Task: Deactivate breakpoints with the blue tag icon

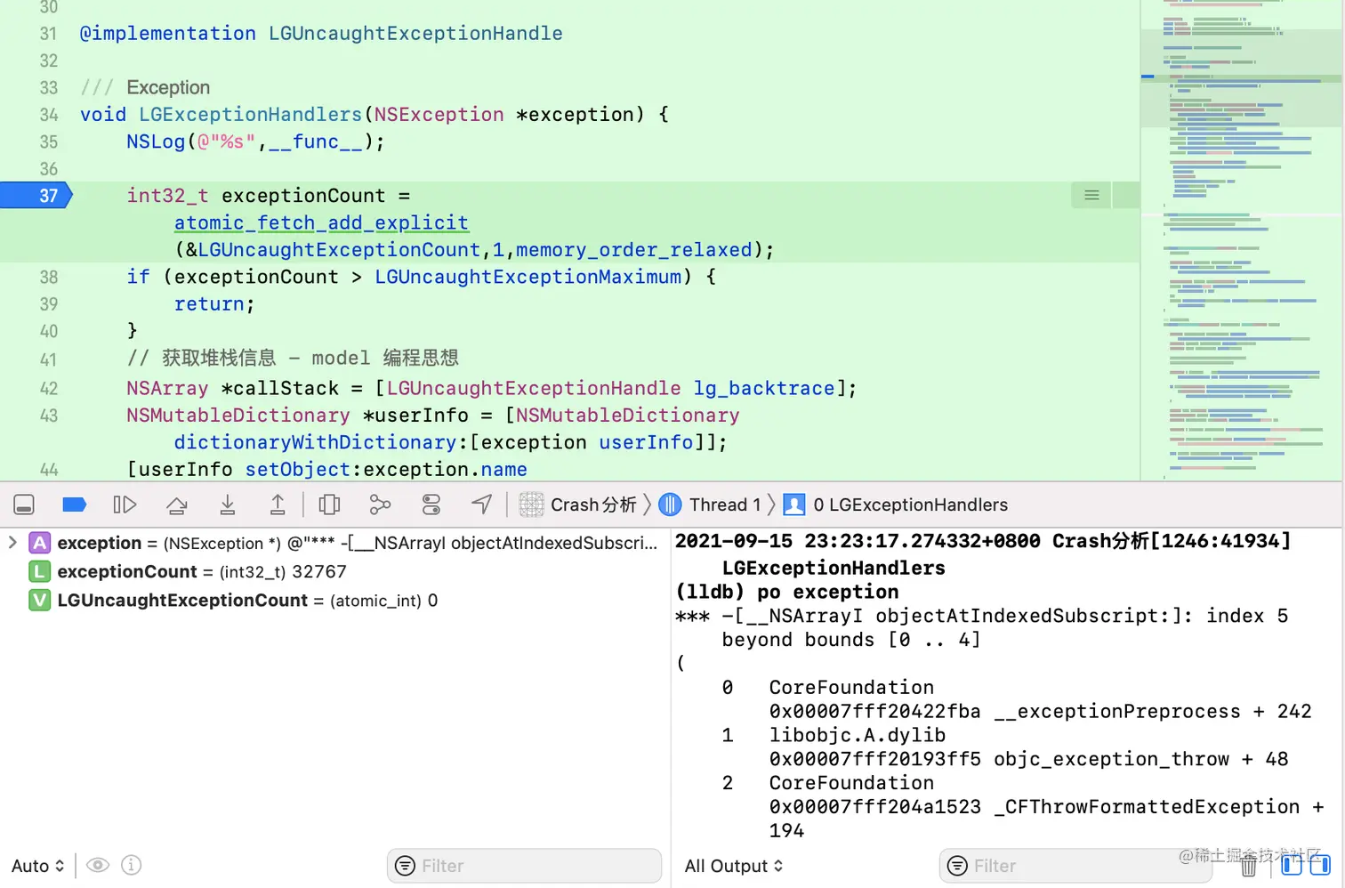Action: pyautogui.click(x=75, y=505)
